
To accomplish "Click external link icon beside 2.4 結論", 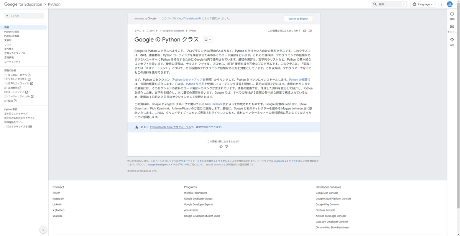I will tap(15, 101).
